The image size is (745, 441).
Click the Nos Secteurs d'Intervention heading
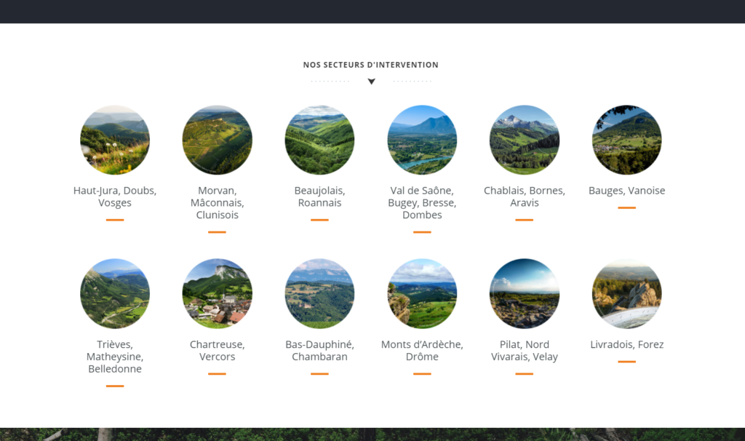click(x=371, y=65)
